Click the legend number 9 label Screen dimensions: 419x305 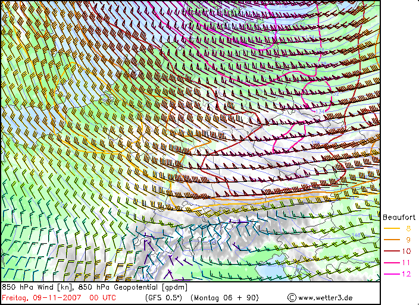pos(408,240)
